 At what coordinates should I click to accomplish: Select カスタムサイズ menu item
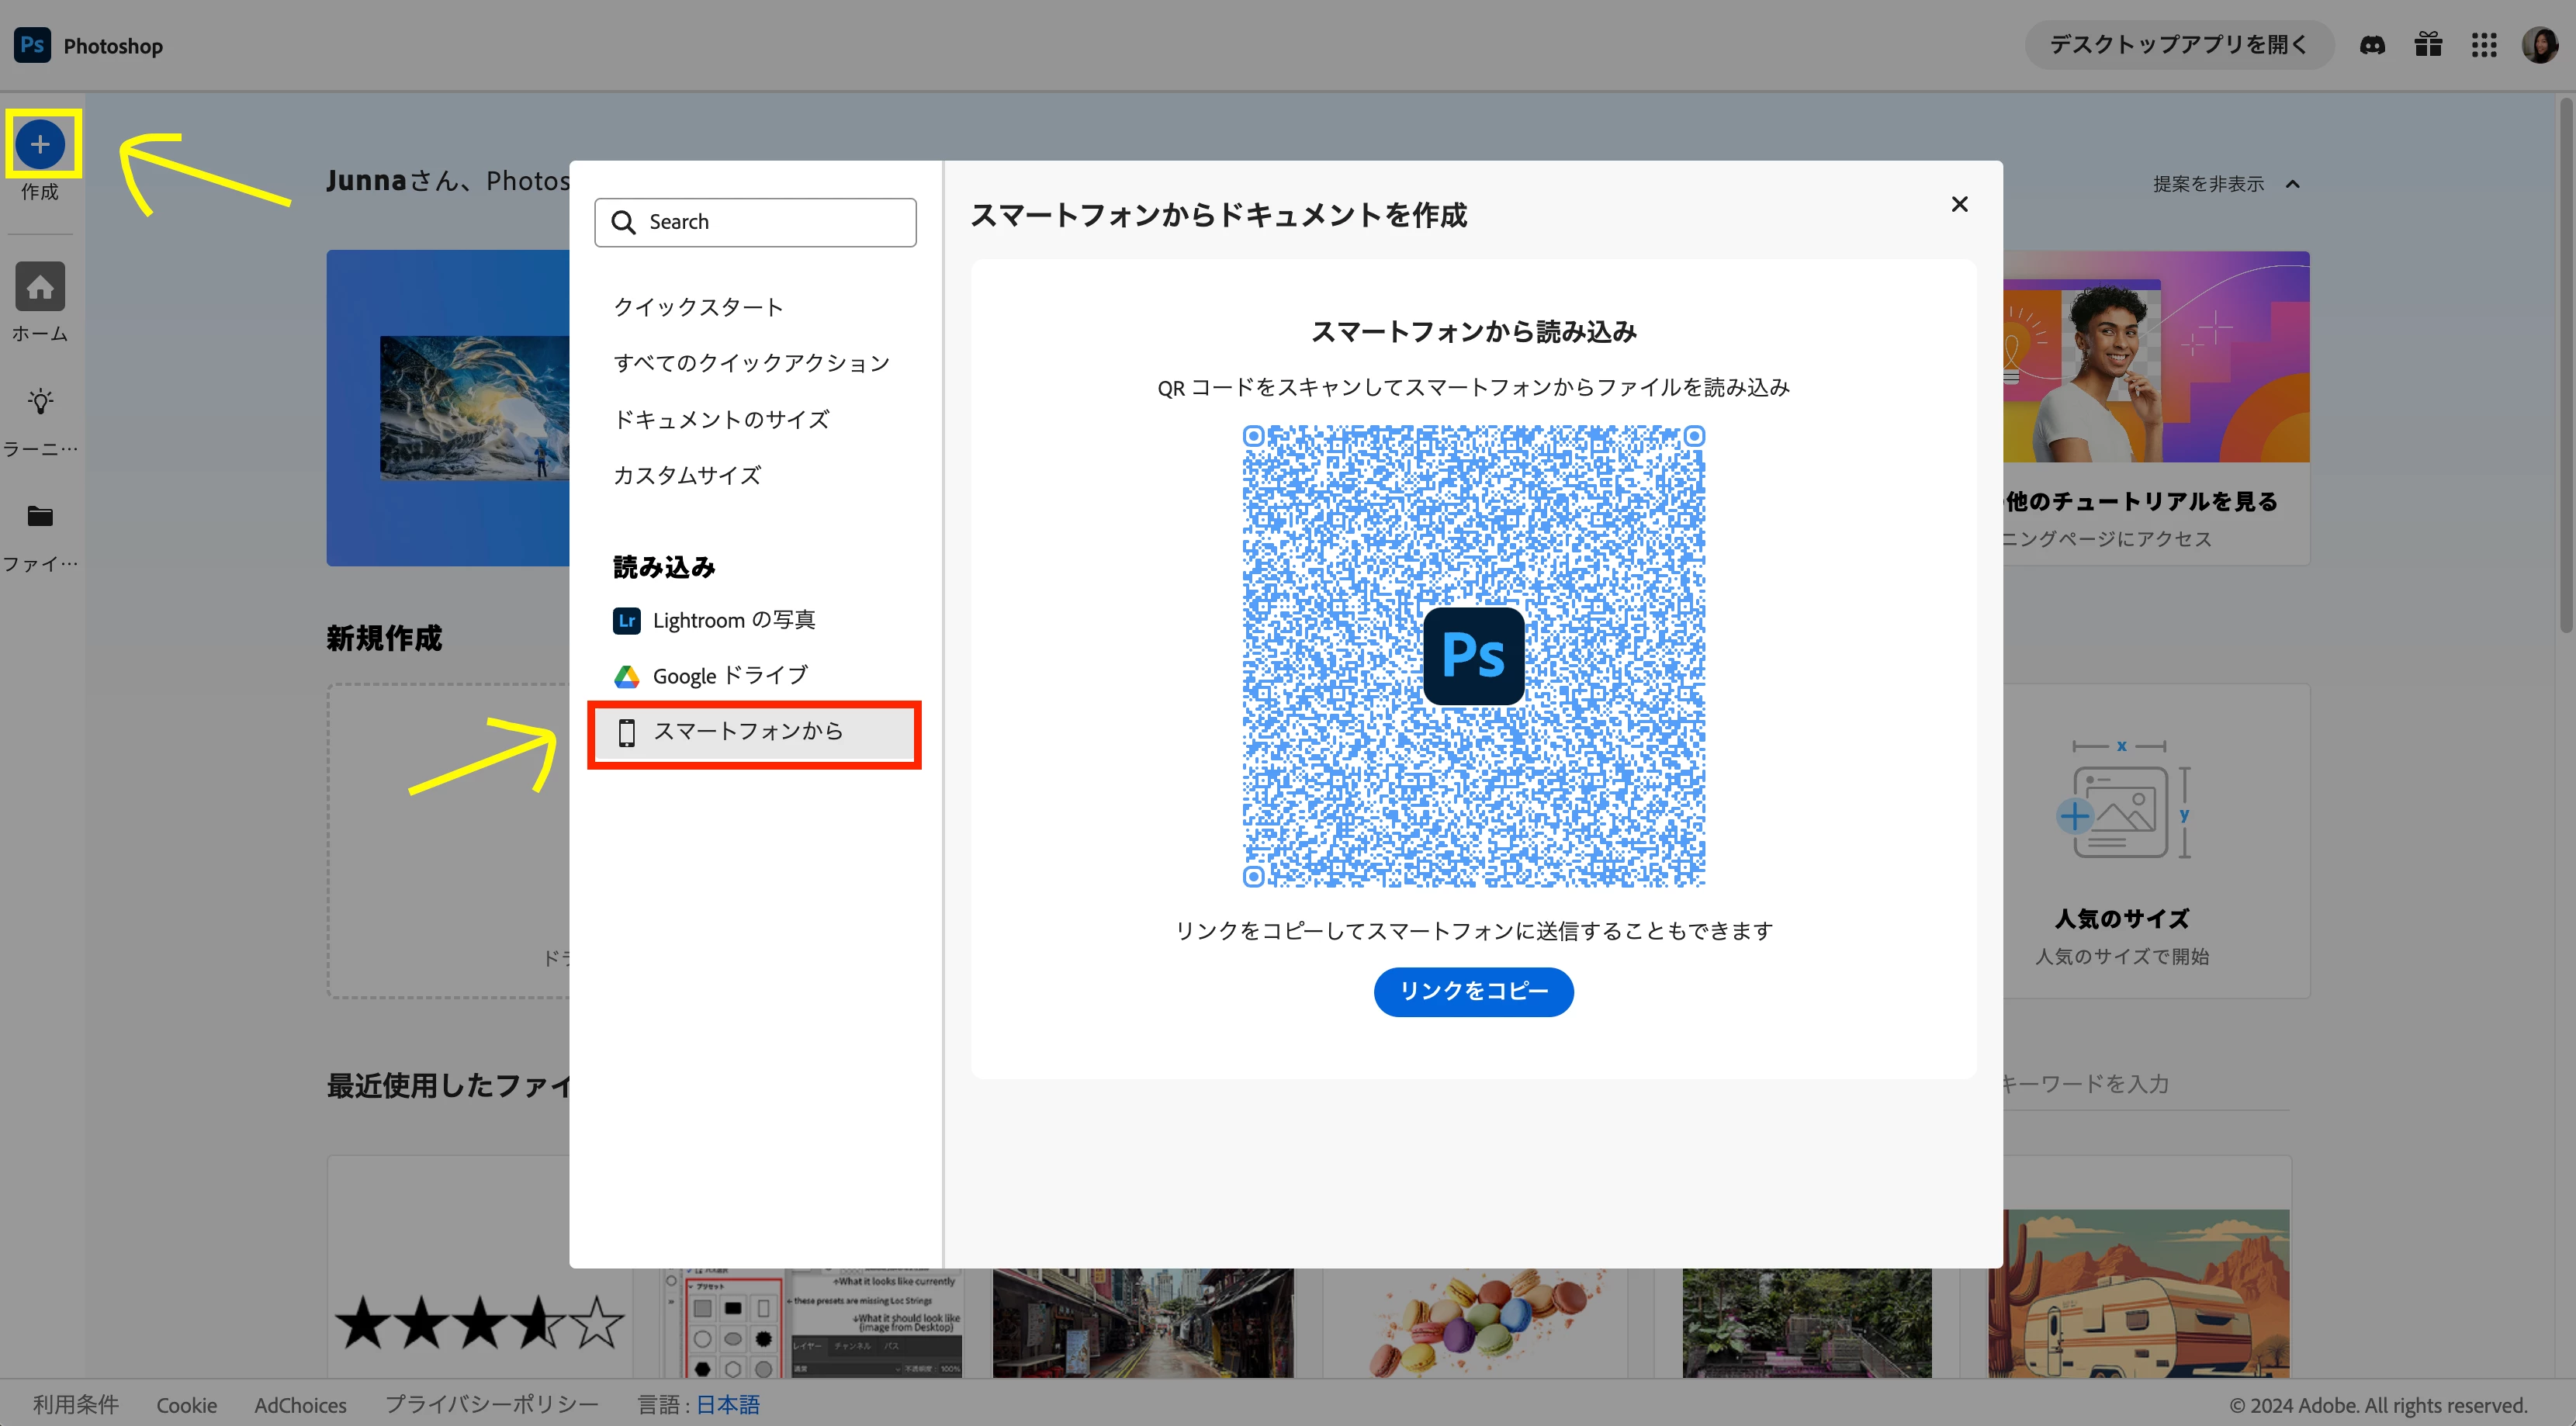687,475
